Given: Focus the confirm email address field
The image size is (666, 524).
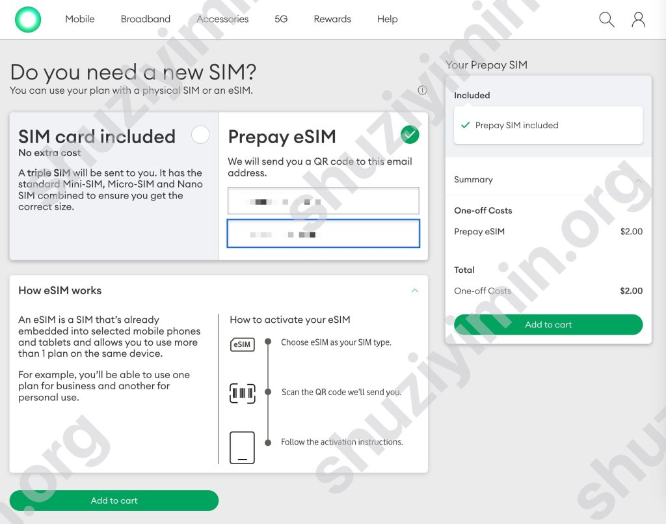Looking at the screenshot, I should [x=323, y=234].
